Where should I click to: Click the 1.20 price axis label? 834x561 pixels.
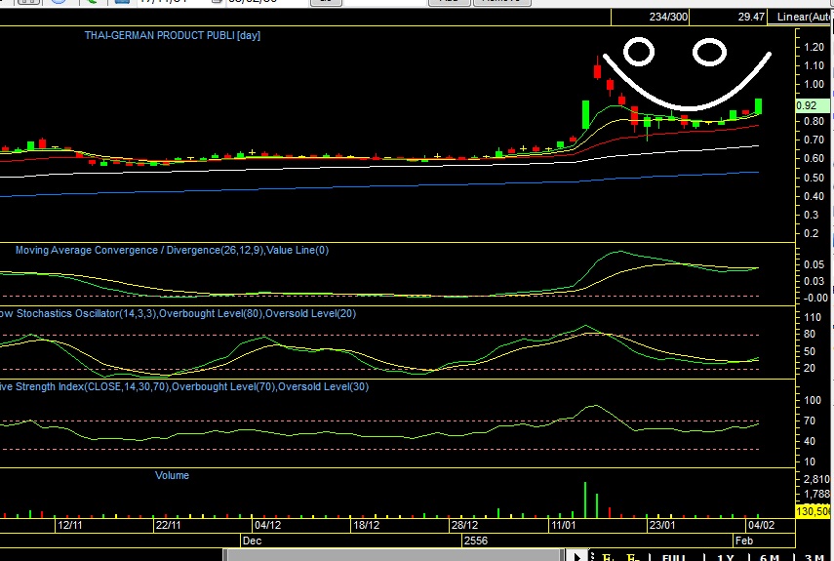pos(814,48)
